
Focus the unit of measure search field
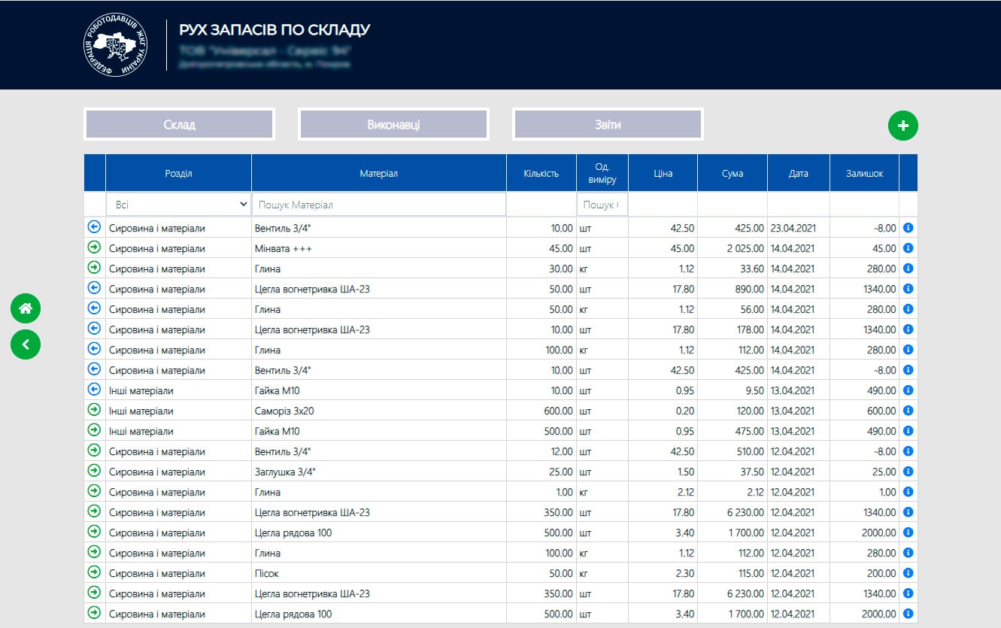[x=602, y=205]
